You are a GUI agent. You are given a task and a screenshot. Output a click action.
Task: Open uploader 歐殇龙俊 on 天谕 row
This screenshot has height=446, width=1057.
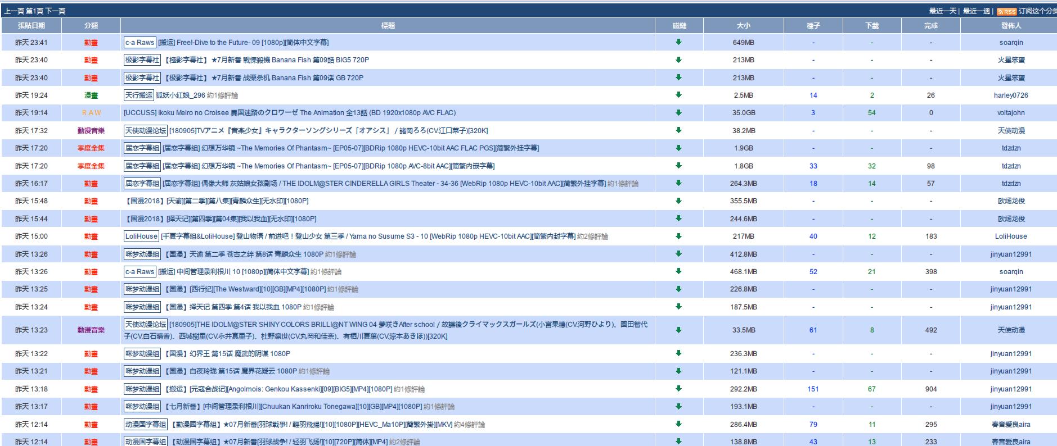[x=1011, y=201]
